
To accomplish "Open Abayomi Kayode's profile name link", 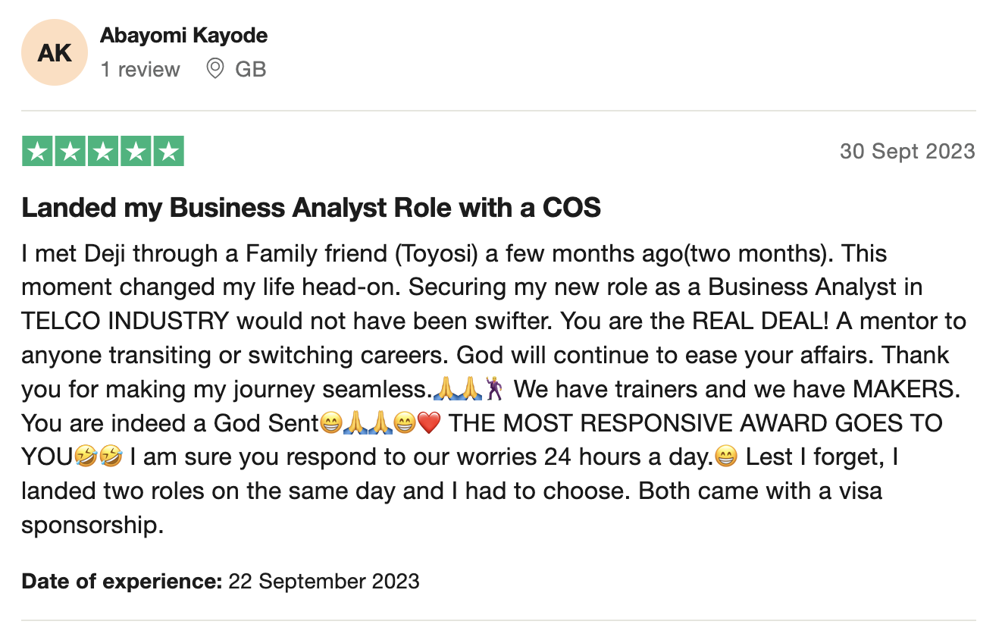I will pos(184,36).
